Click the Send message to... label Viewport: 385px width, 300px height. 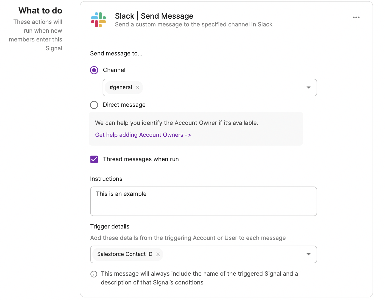(x=116, y=54)
